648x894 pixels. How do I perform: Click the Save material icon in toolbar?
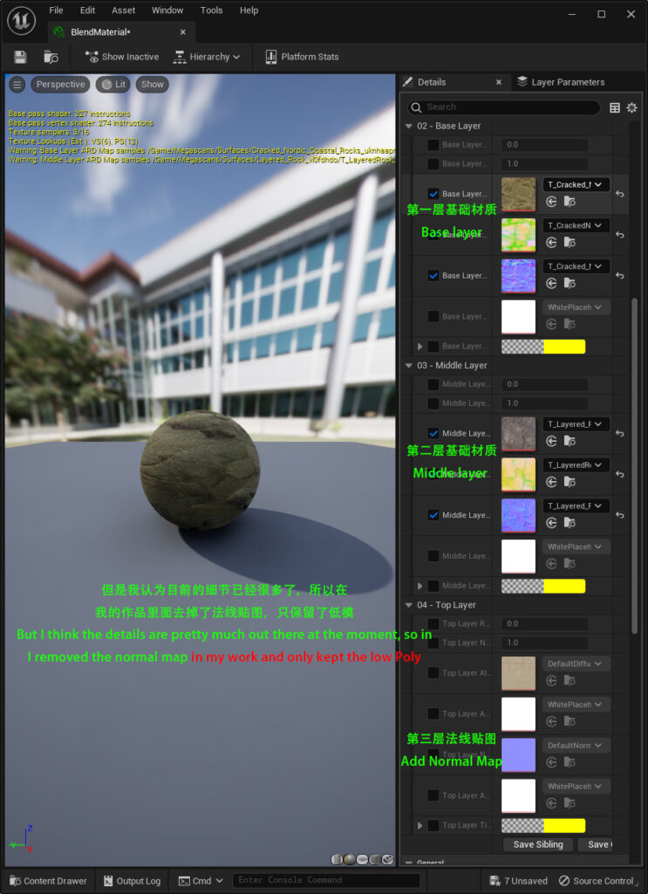click(21, 57)
